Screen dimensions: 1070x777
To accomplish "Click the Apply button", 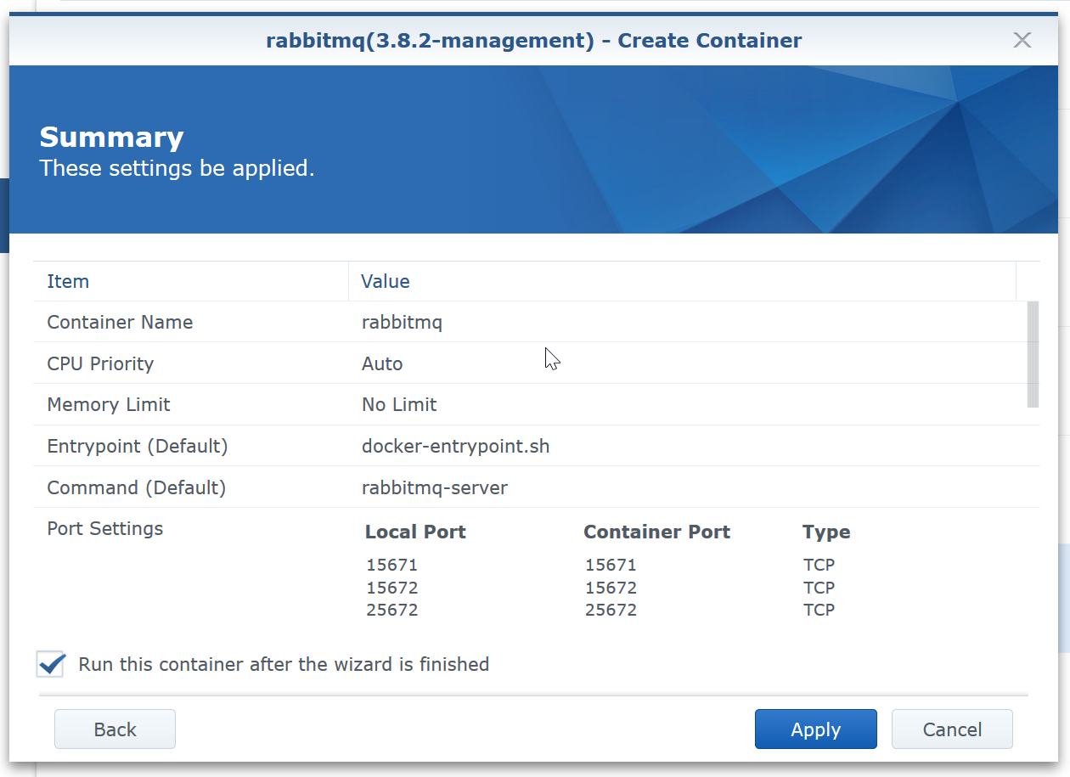I will (815, 729).
